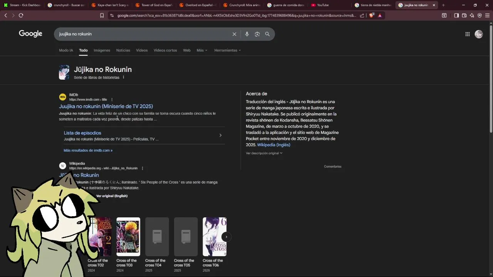Screen dimensions: 493x277
Task: Go to the Google home logo
Action: click(x=30, y=34)
